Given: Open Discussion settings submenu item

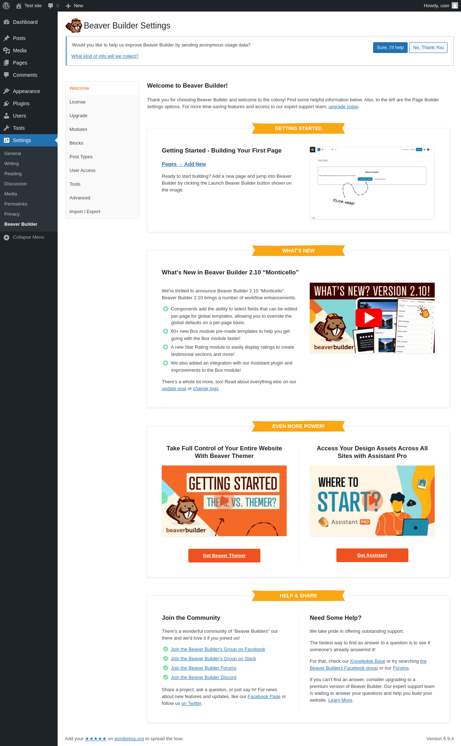Looking at the screenshot, I should pos(29,184).
